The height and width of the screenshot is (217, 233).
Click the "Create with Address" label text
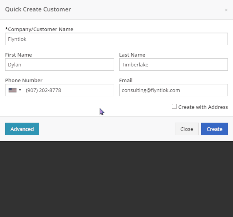pyautogui.click(x=203, y=107)
